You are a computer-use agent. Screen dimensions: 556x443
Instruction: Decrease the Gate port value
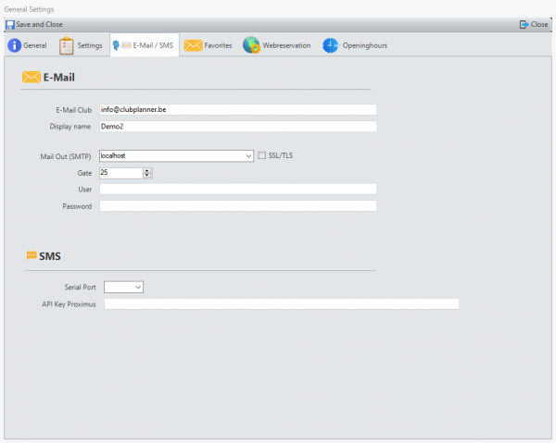click(x=147, y=175)
